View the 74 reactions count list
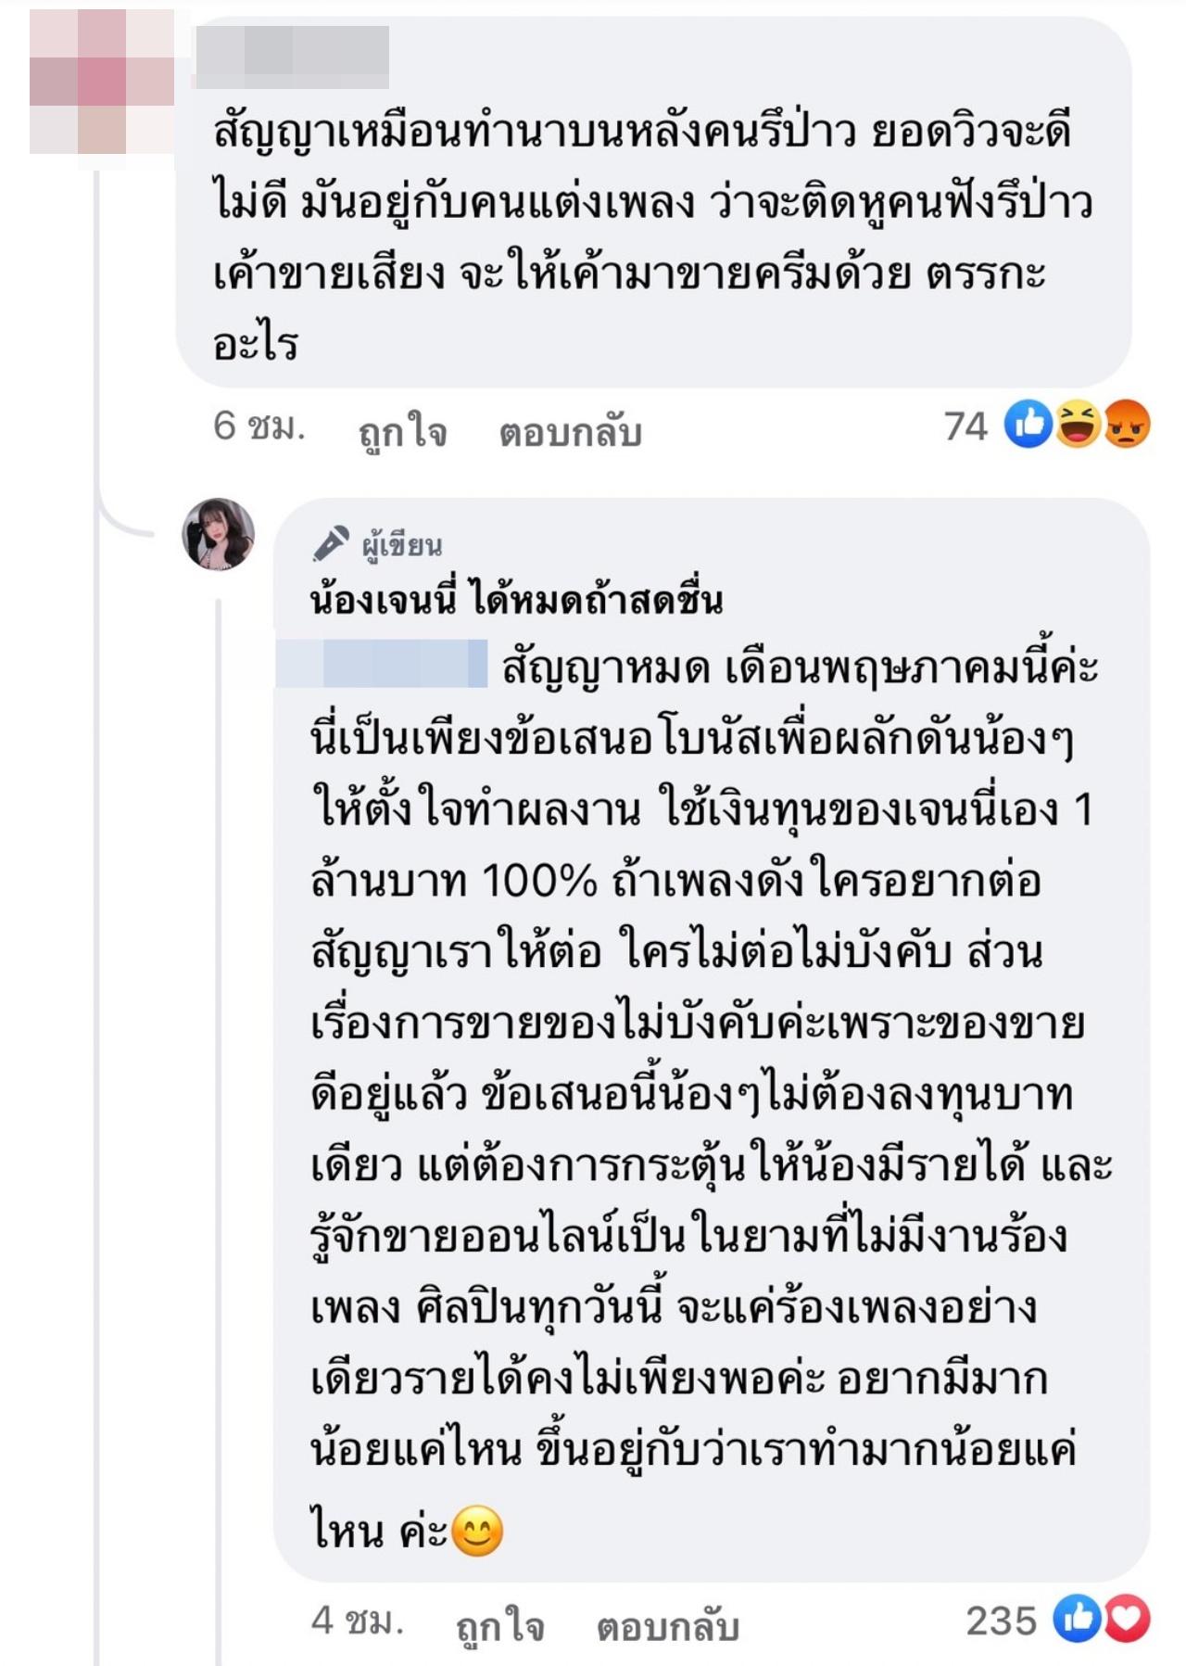Screen dimensions: 1186x1666 tap(966, 426)
